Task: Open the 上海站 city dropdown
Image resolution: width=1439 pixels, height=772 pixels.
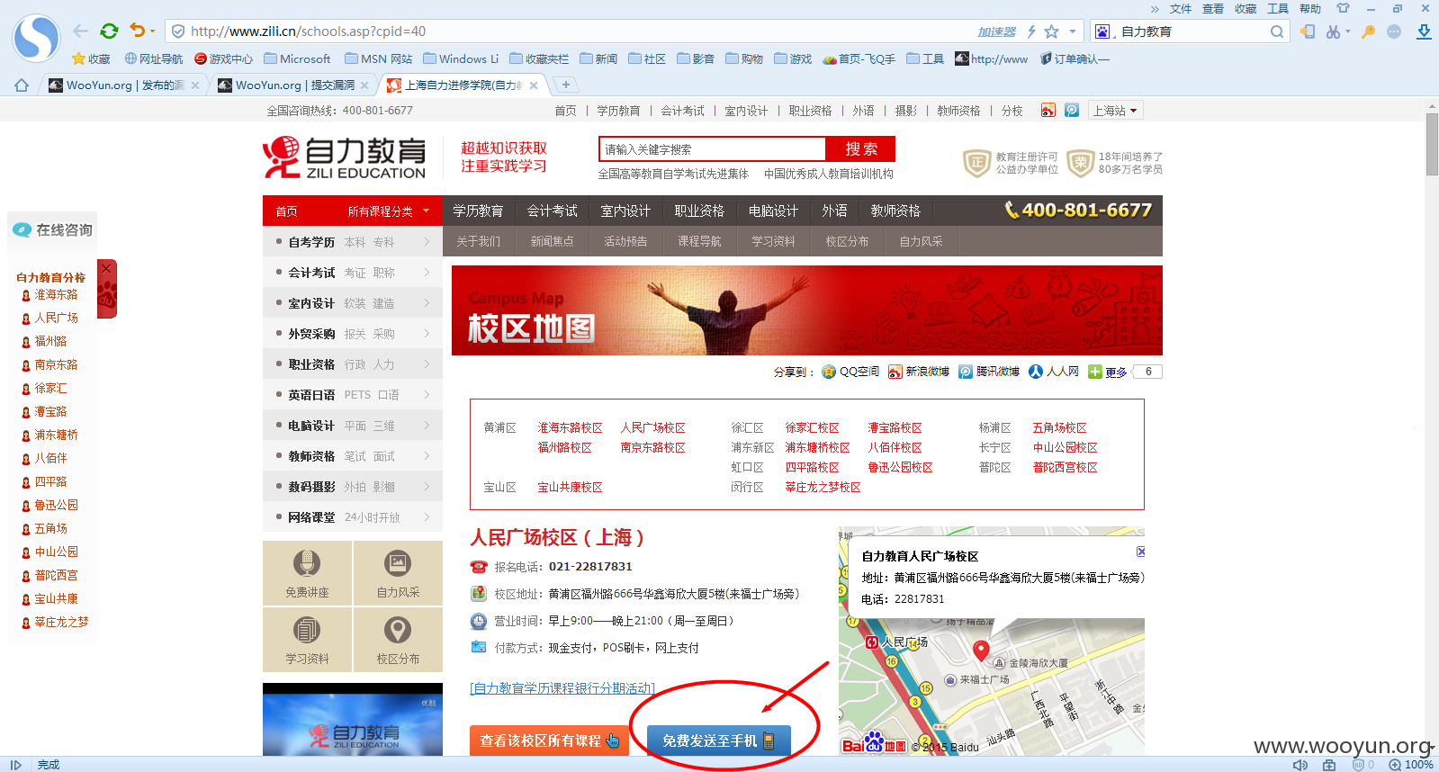Action: click(1115, 111)
